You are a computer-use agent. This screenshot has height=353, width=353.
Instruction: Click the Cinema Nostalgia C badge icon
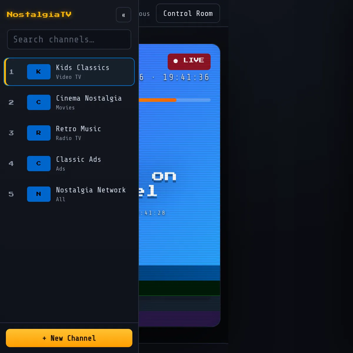tap(39, 102)
